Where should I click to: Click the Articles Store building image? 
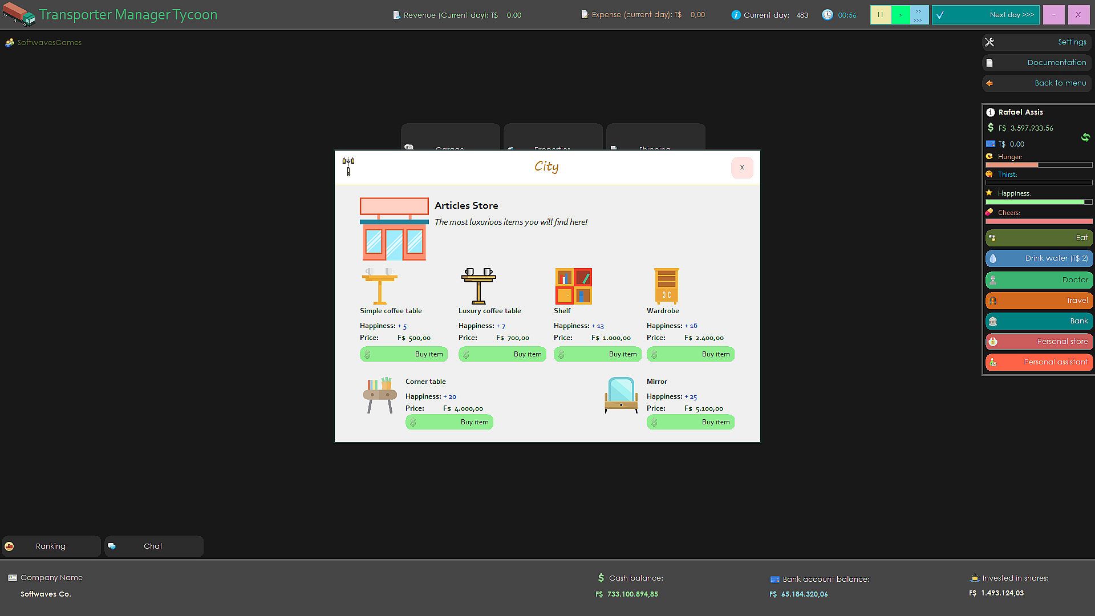pos(394,229)
